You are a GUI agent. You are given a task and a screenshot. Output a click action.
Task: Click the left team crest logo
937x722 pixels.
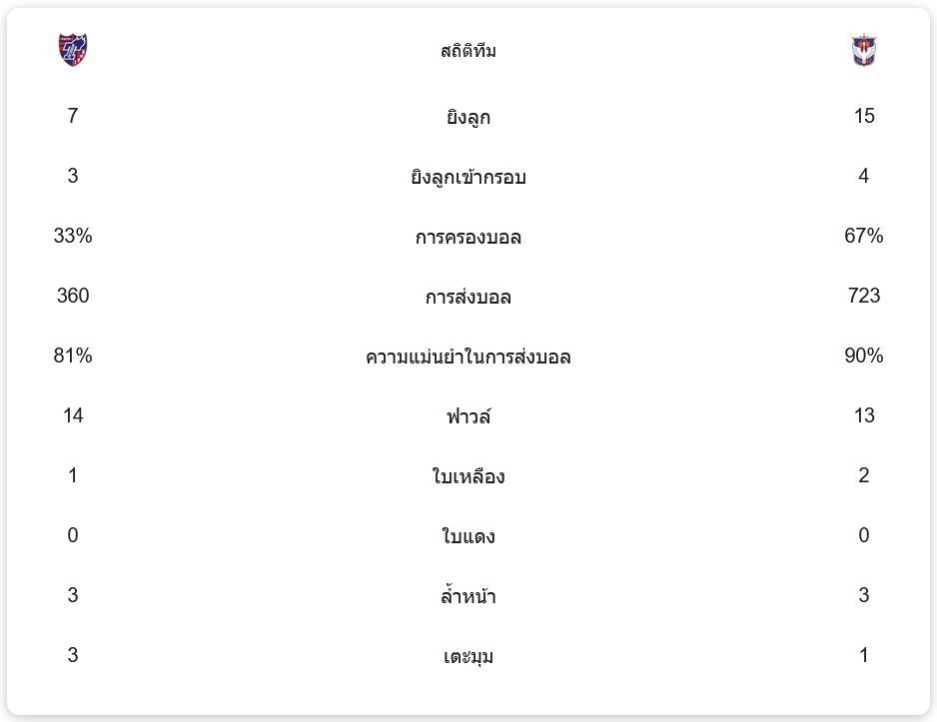pos(72,50)
